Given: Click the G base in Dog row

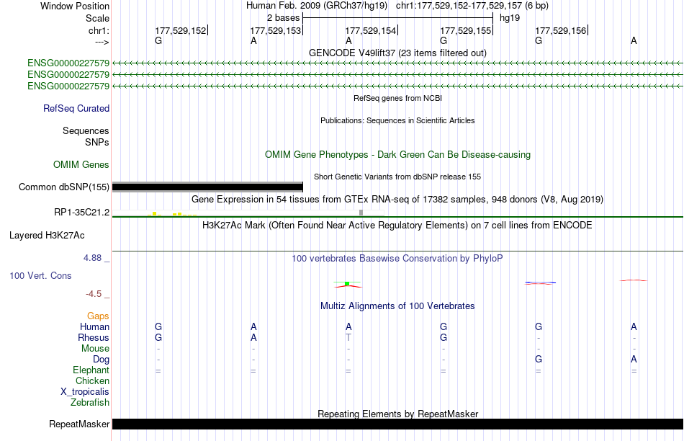Looking at the screenshot, I should coord(539,359).
